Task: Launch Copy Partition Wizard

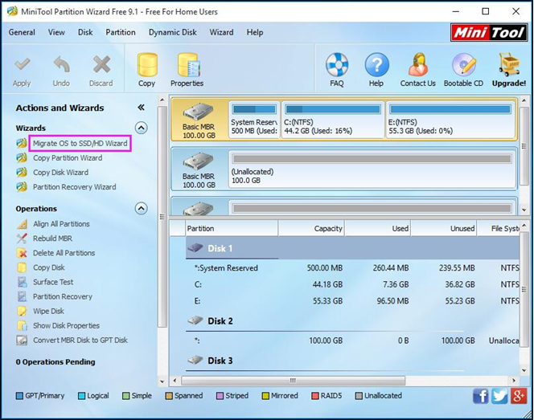Action: [68, 157]
